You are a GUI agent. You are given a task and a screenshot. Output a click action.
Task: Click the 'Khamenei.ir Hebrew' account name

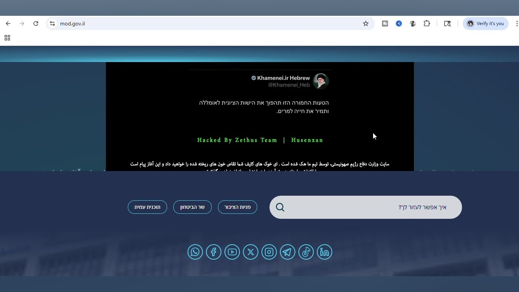coord(283,78)
